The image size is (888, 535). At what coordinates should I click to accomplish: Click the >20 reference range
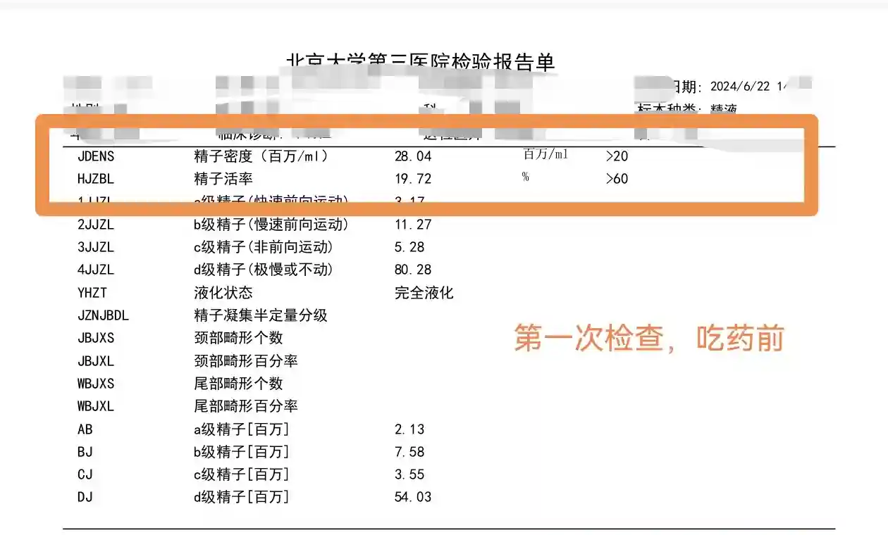(616, 156)
